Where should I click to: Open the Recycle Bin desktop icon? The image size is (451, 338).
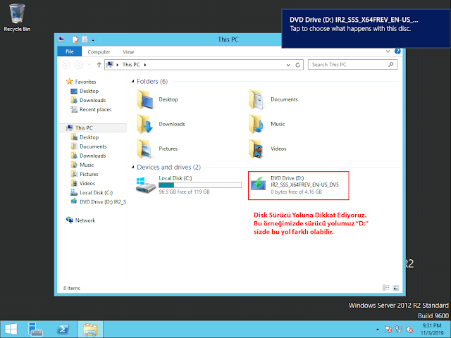tap(17, 18)
